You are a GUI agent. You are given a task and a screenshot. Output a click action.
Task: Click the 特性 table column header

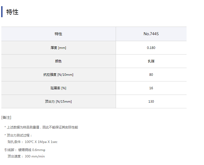click(x=58, y=34)
